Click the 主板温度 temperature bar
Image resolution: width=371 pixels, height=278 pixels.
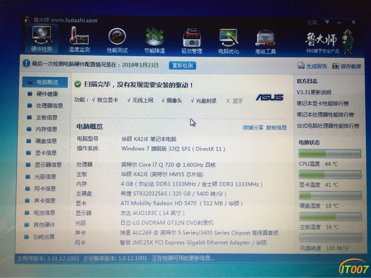(x=330, y=217)
